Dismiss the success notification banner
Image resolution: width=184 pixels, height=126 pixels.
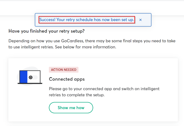[140, 20]
